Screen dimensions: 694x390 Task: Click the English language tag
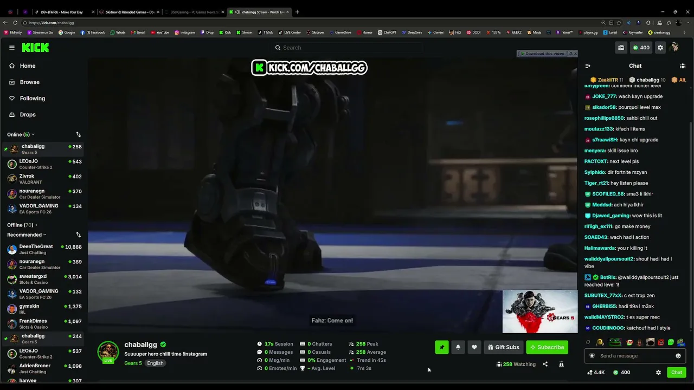[x=155, y=363]
